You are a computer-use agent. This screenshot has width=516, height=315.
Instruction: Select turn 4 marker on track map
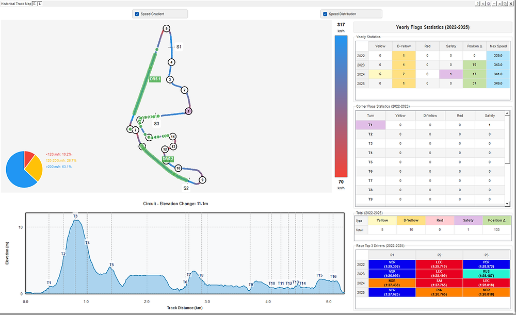point(171,62)
